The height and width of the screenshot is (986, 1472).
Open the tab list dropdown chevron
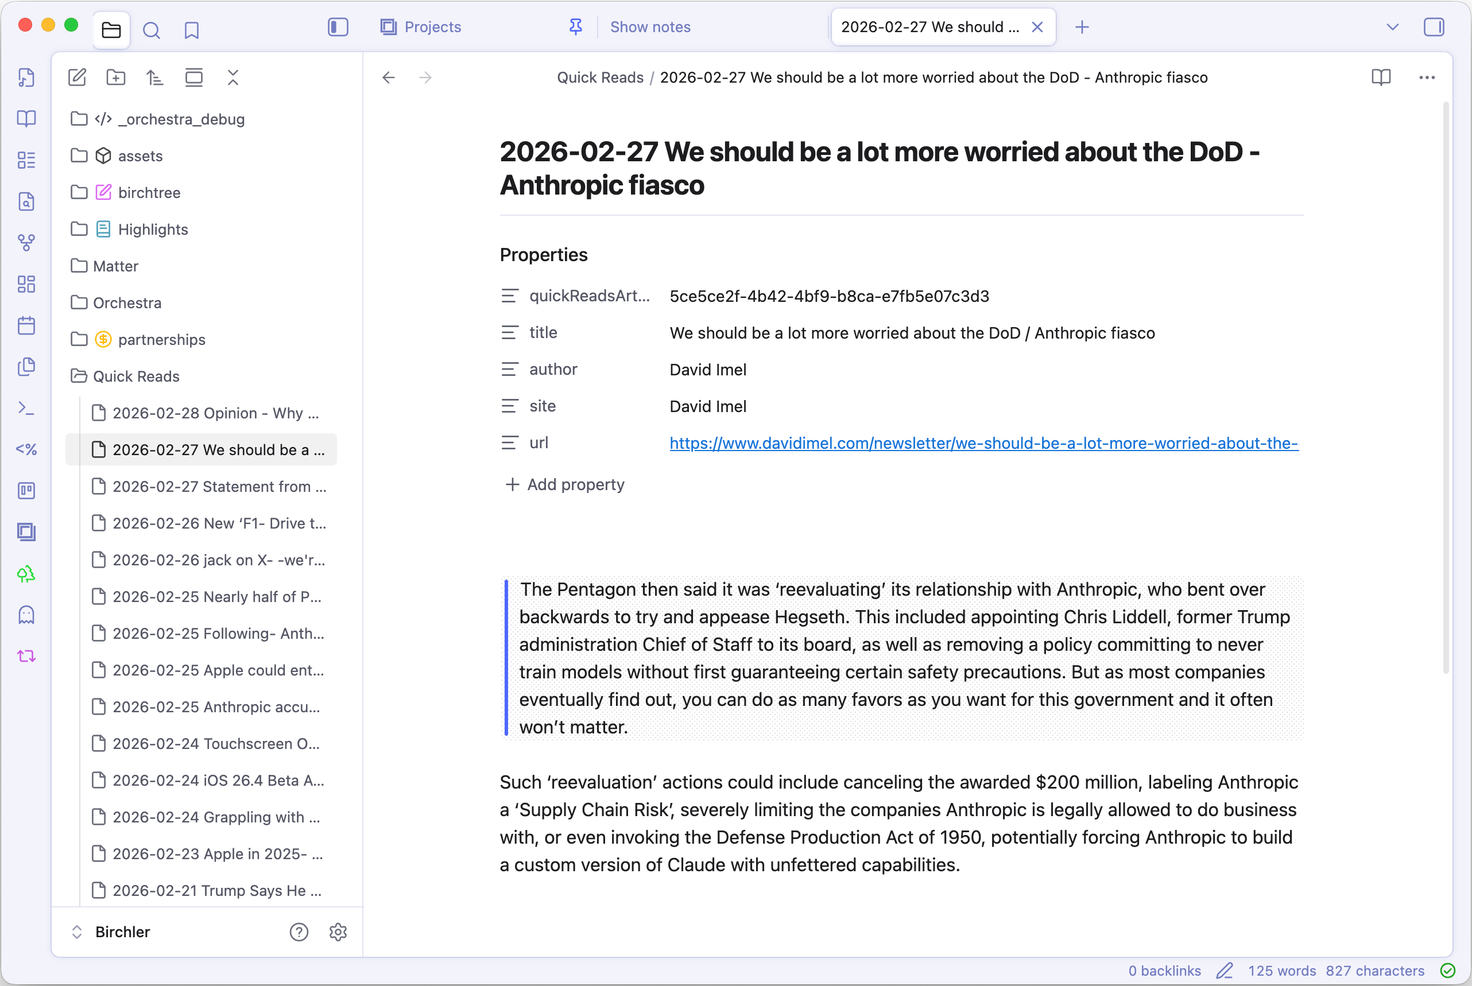pyautogui.click(x=1393, y=27)
